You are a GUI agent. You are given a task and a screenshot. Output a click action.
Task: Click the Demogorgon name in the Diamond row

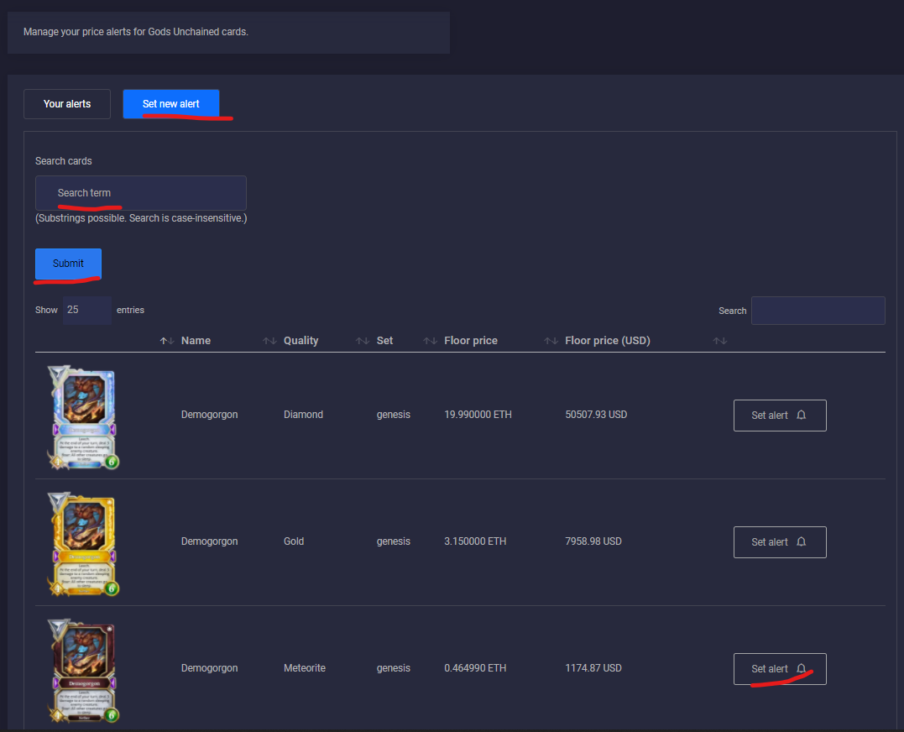pos(209,415)
